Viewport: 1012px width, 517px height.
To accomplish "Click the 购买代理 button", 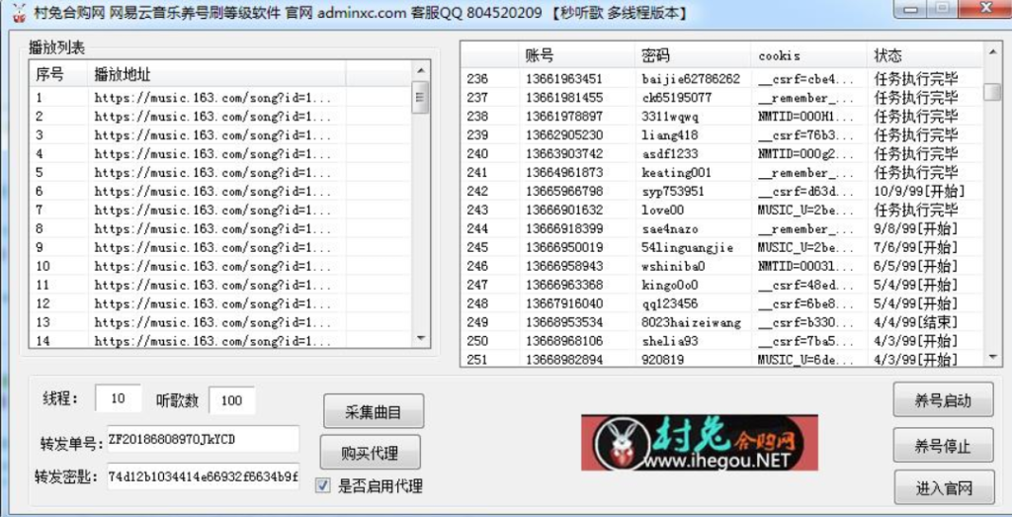I will pyautogui.click(x=370, y=453).
